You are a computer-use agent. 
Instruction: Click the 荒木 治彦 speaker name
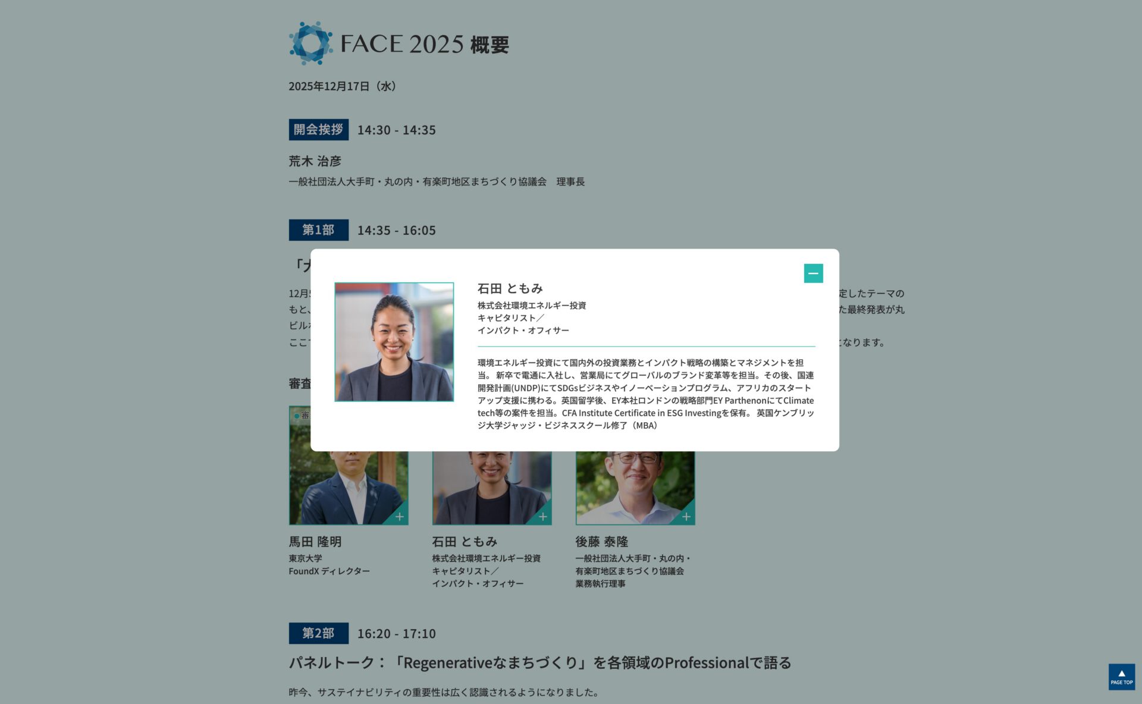315,161
